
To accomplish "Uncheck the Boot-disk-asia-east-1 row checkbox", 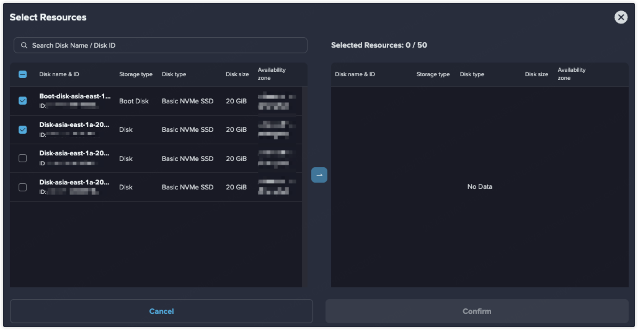I will tap(22, 101).
